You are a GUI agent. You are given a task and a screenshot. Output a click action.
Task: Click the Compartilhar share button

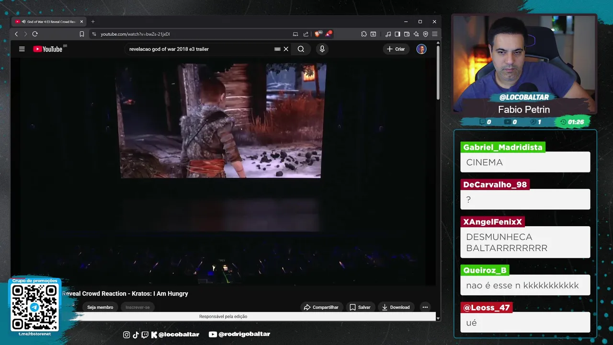click(x=321, y=307)
